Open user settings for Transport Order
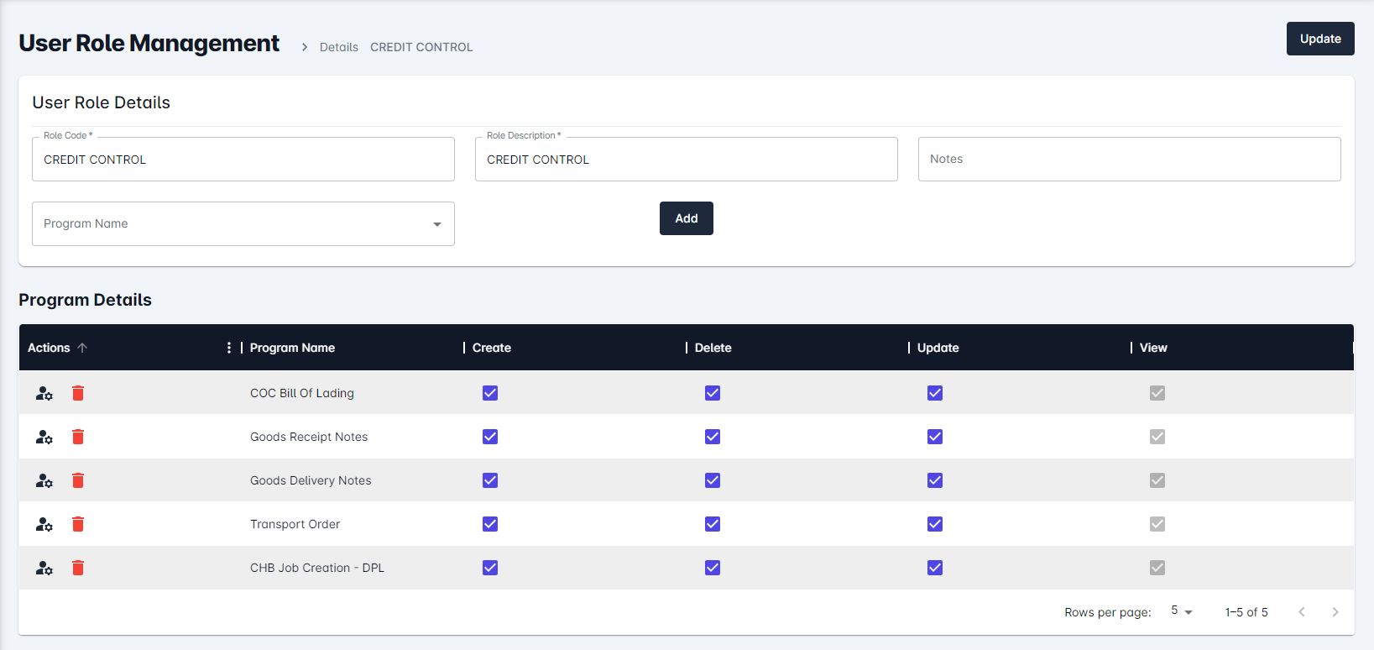The image size is (1374, 650). 44,524
